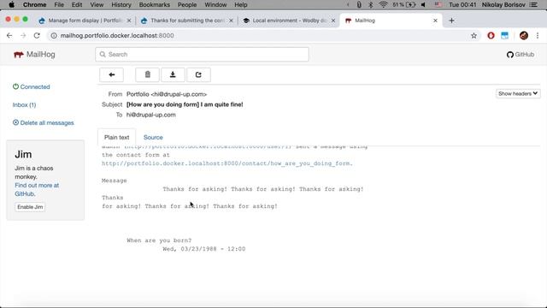This screenshot has width=547, height=308.
Task: Open the notification center list icon
Action: click(x=533, y=5)
